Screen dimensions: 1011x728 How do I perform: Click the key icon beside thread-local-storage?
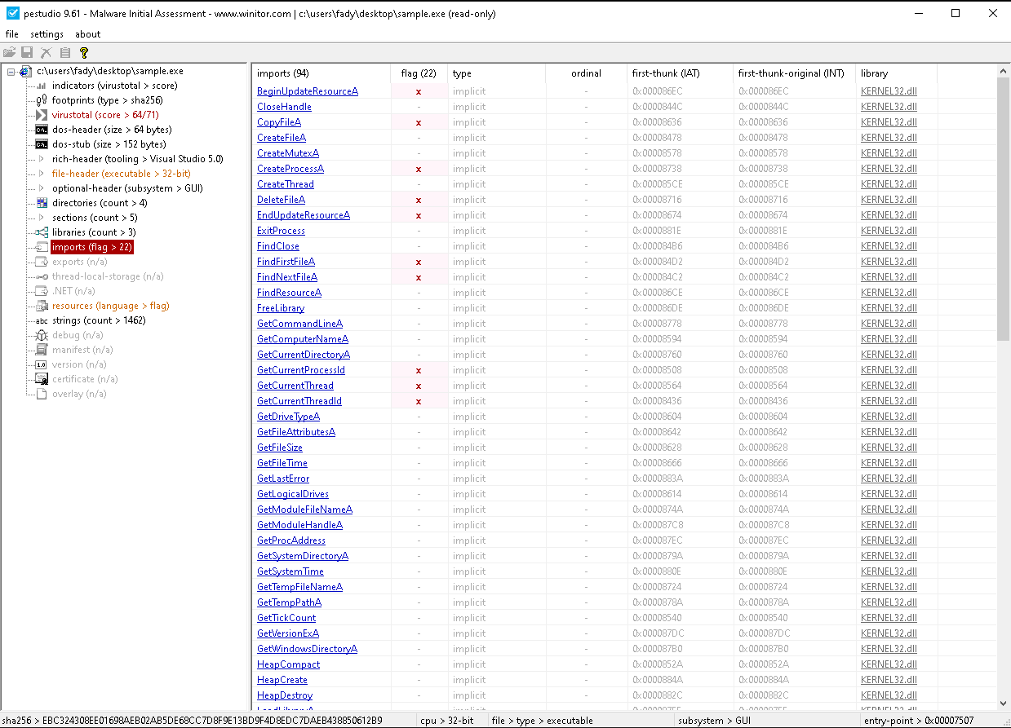point(42,276)
